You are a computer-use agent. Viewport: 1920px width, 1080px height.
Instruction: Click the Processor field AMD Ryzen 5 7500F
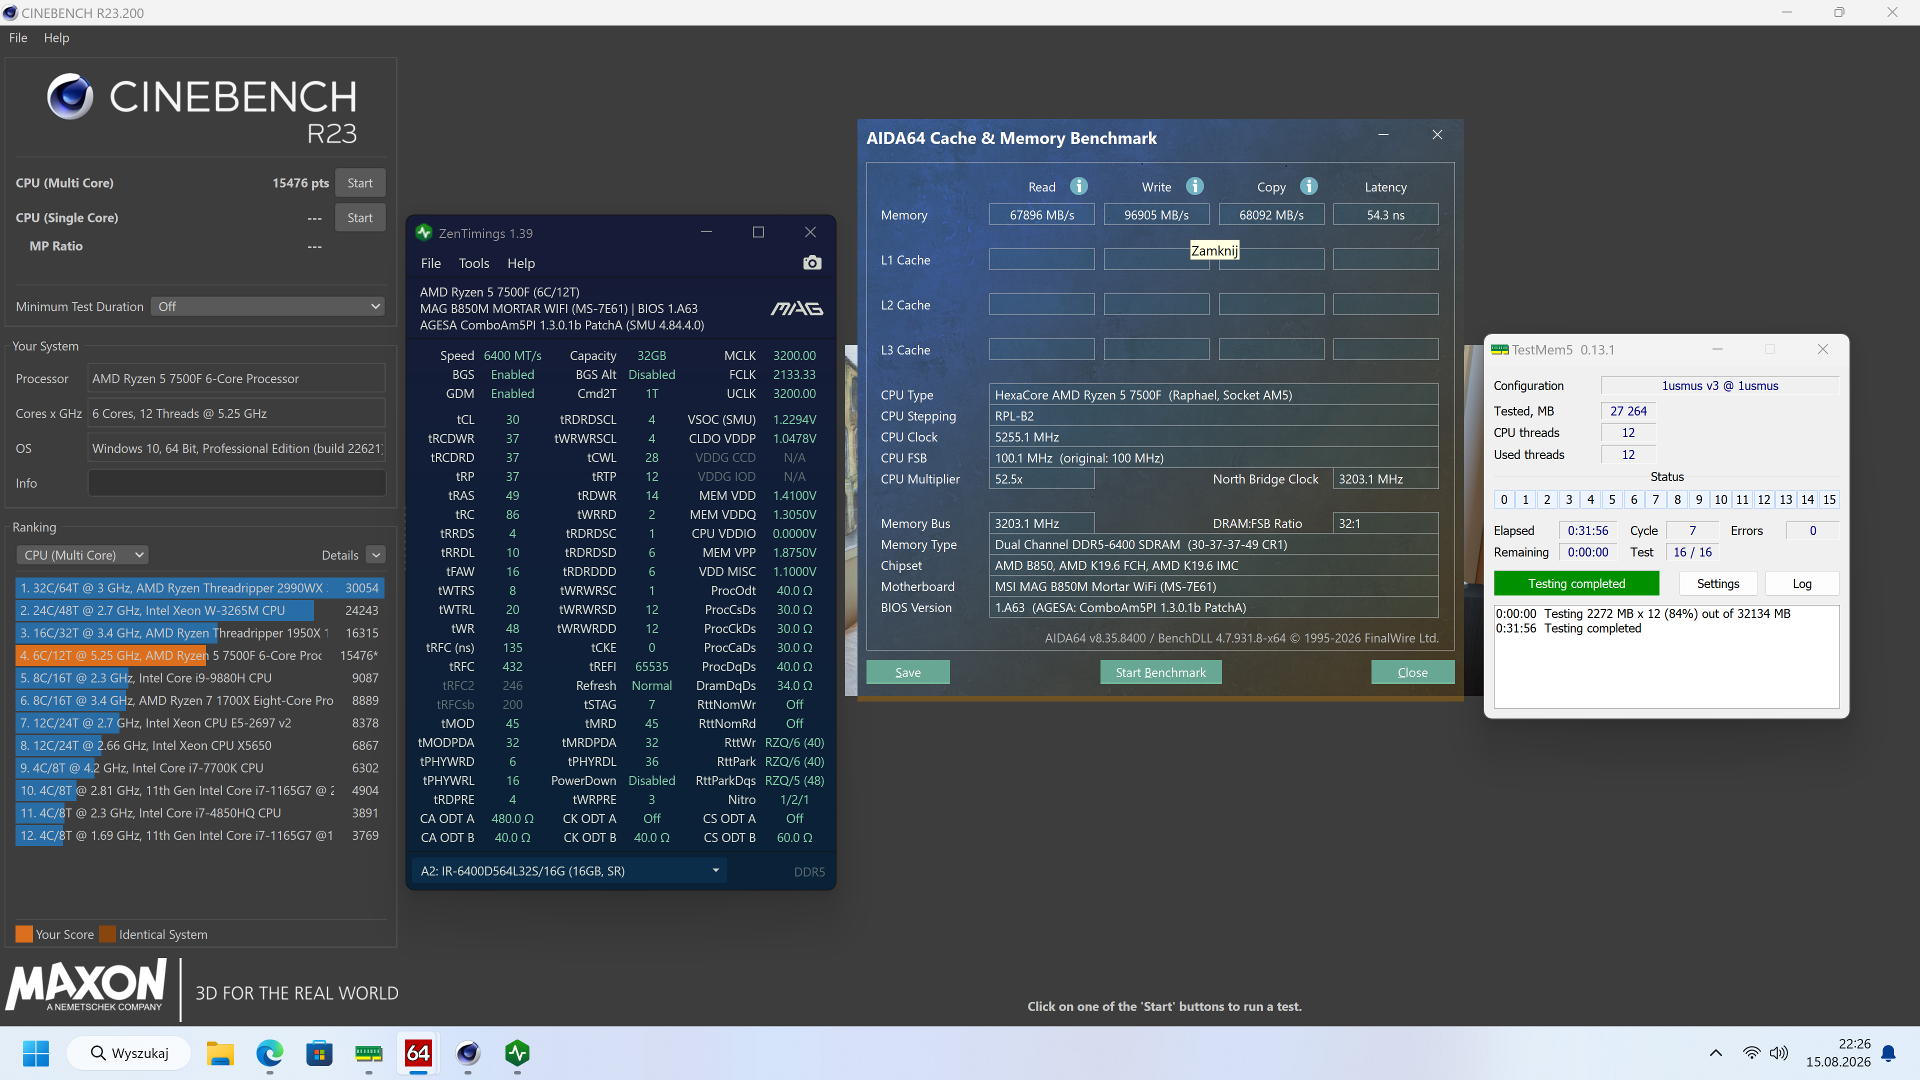pyautogui.click(x=236, y=378)
